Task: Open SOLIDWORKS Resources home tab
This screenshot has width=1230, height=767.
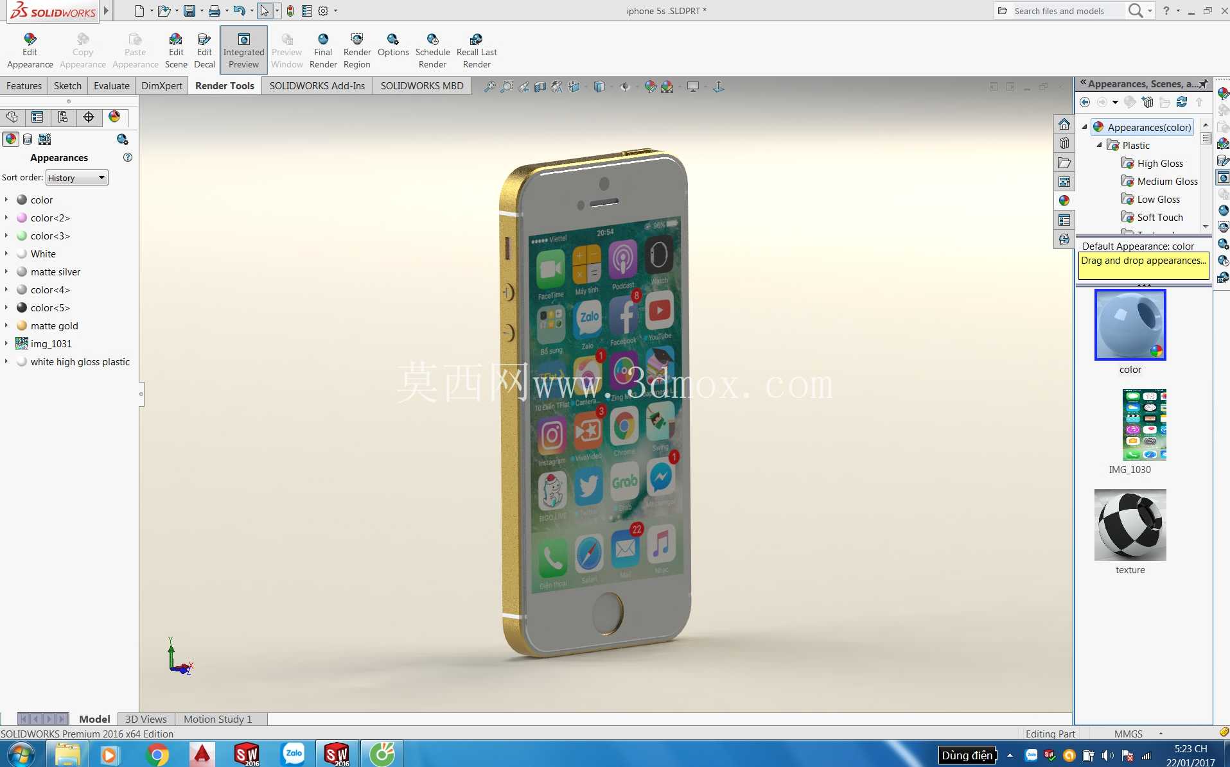Action: [1064, 124]
